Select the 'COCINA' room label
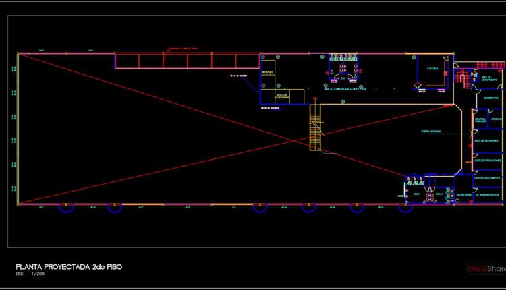506x290 pixels. click(432, 69)
